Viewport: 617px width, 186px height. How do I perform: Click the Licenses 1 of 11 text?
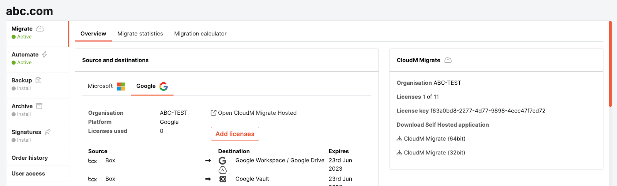[418, 97]
